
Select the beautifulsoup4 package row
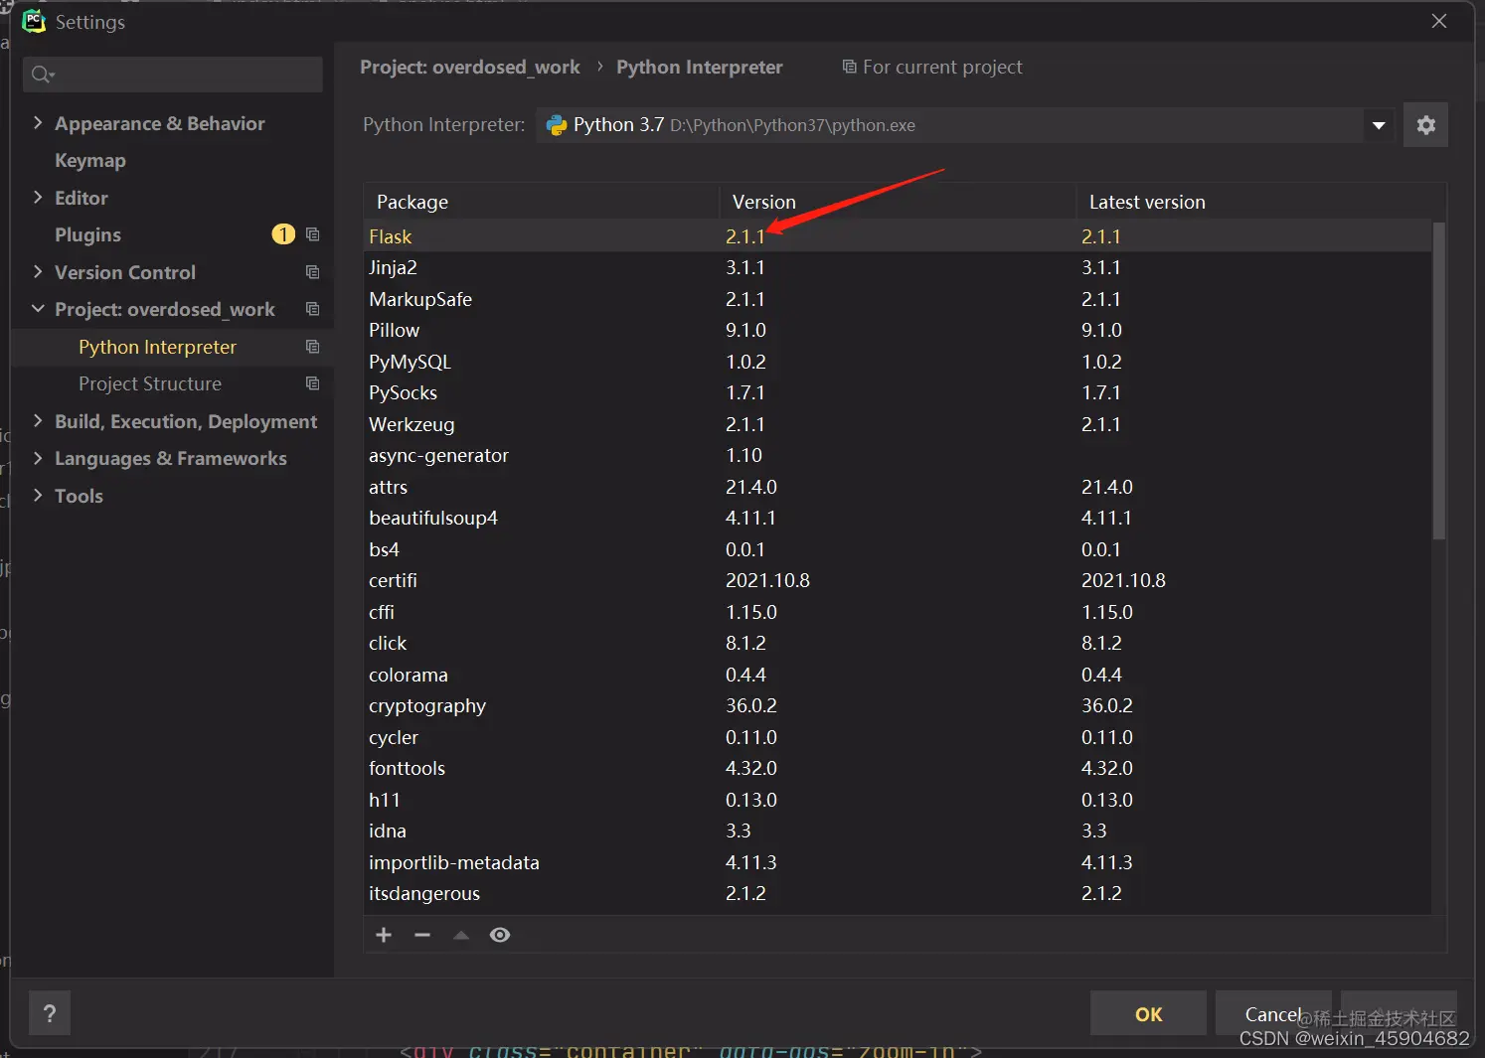click(898, 518)
